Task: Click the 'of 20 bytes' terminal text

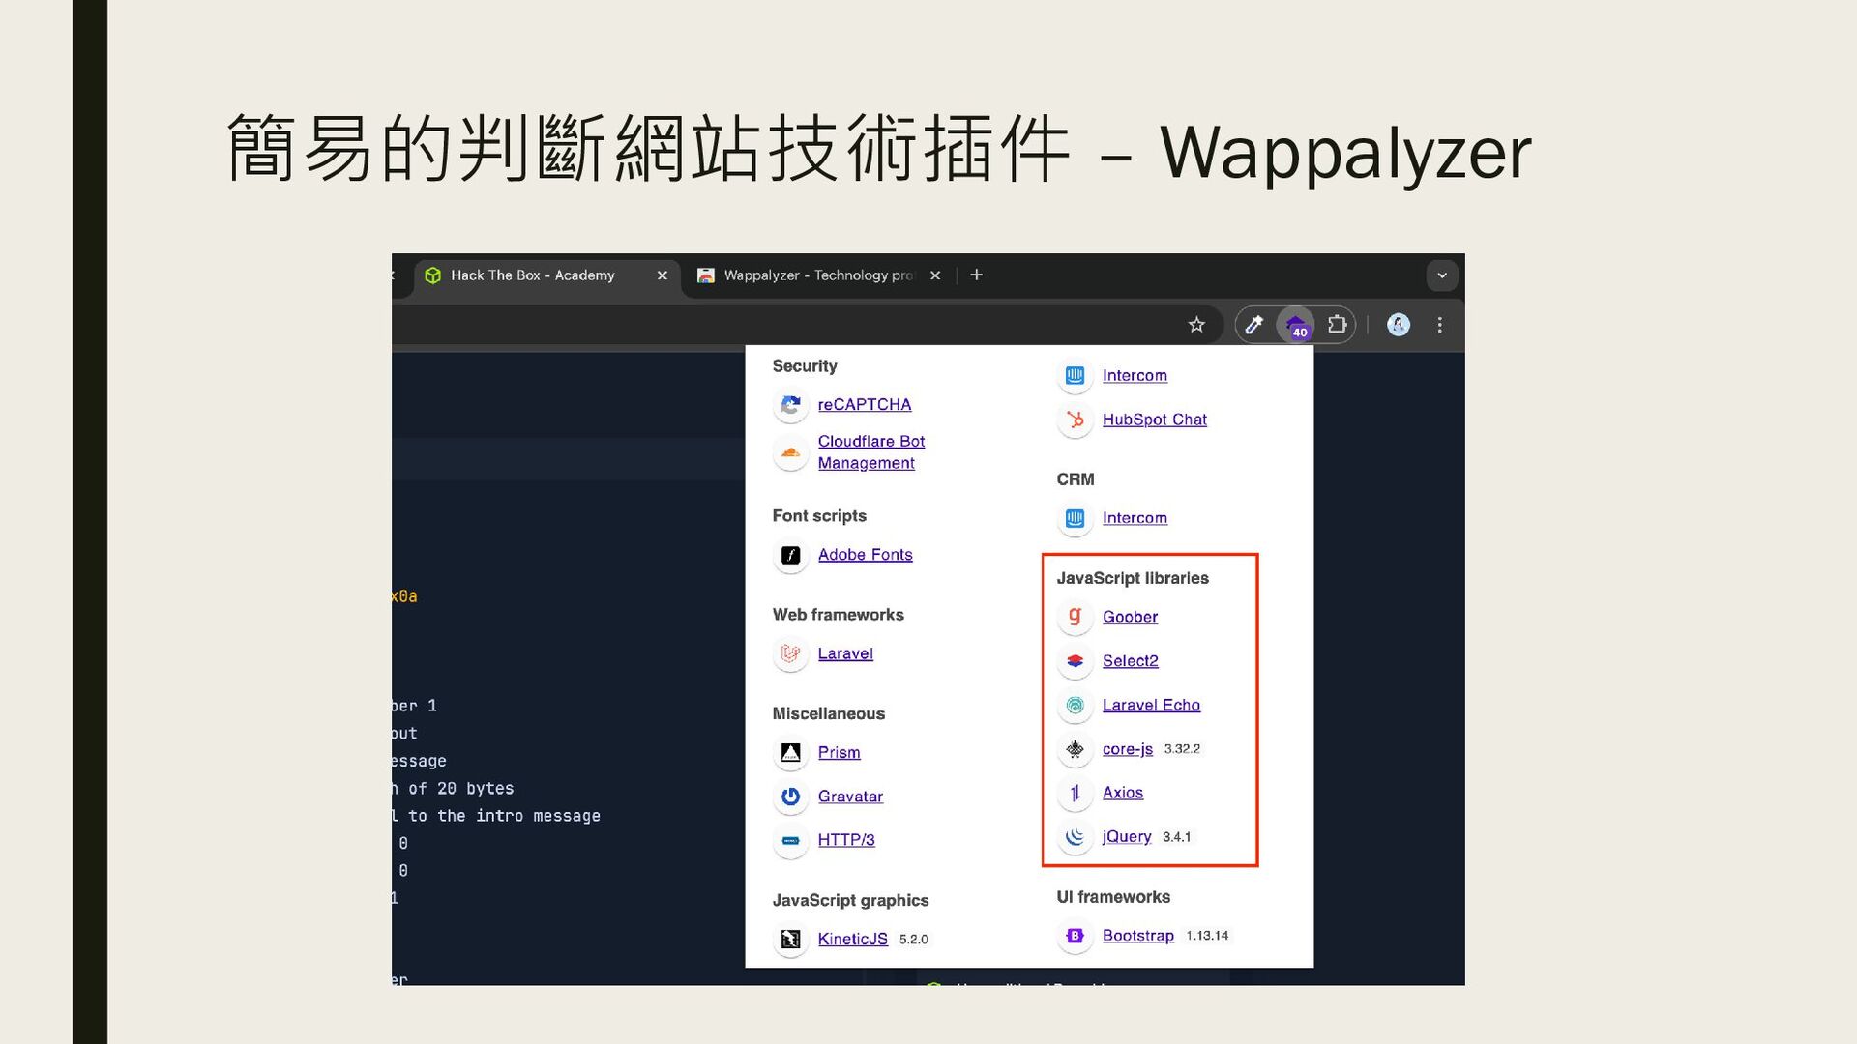Action: (x=460, y=789)
